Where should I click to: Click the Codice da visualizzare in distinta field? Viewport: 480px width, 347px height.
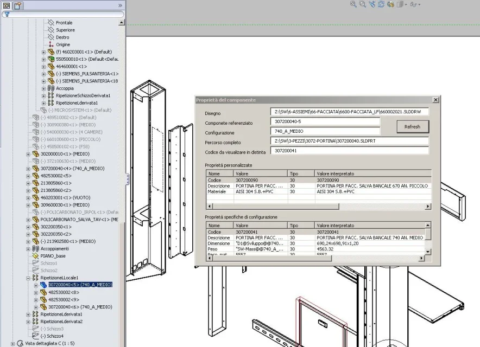pos(349,151)
